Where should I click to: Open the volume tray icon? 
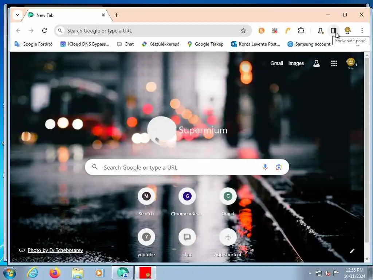(327, 273)
